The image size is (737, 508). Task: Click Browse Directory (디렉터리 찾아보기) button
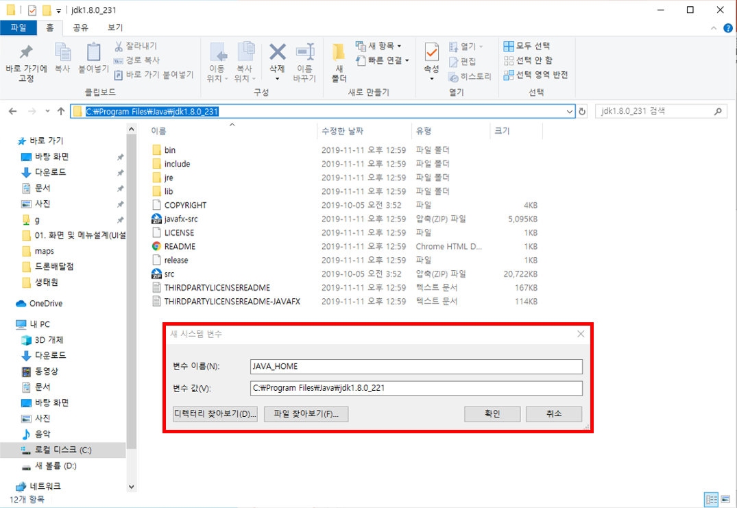[x=215, y=414]
